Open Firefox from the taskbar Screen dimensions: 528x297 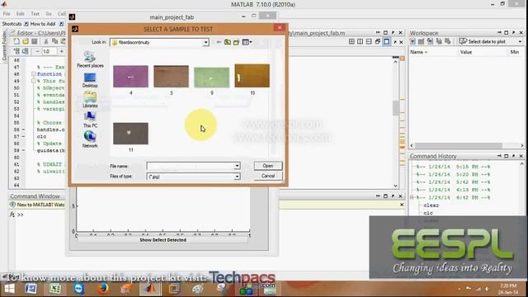(102, 289)
